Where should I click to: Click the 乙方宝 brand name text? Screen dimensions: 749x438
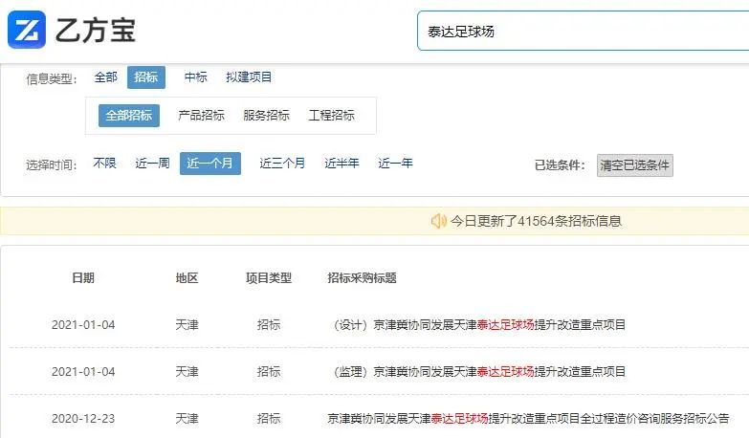[96, 31]
